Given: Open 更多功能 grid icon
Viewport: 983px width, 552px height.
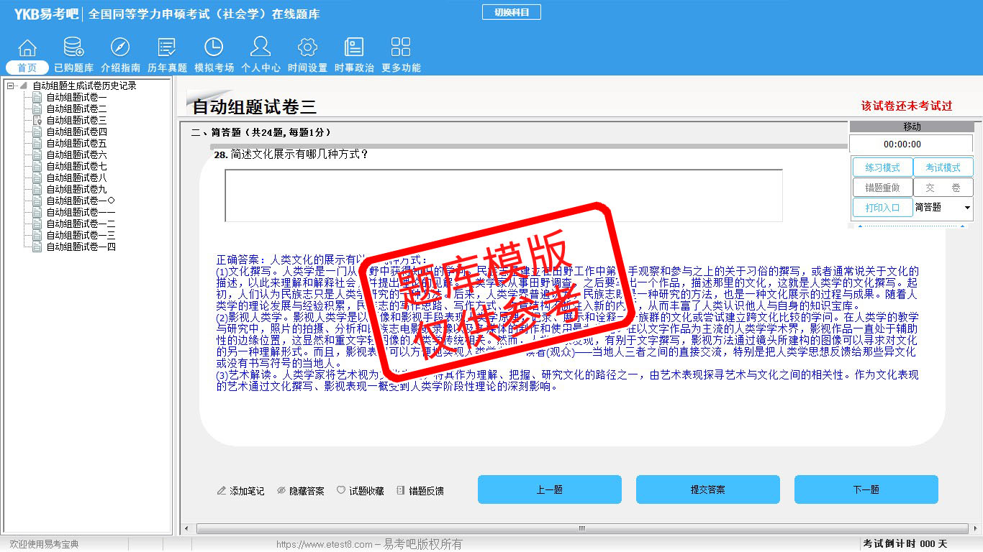Looking at the screenshot, I should point(401,48).
